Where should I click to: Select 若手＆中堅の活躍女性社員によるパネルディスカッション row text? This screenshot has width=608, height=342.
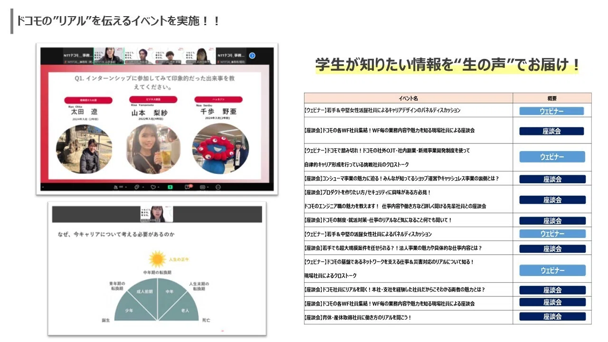click(368, 234)
